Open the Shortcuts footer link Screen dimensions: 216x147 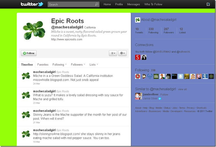click(201, 108)
